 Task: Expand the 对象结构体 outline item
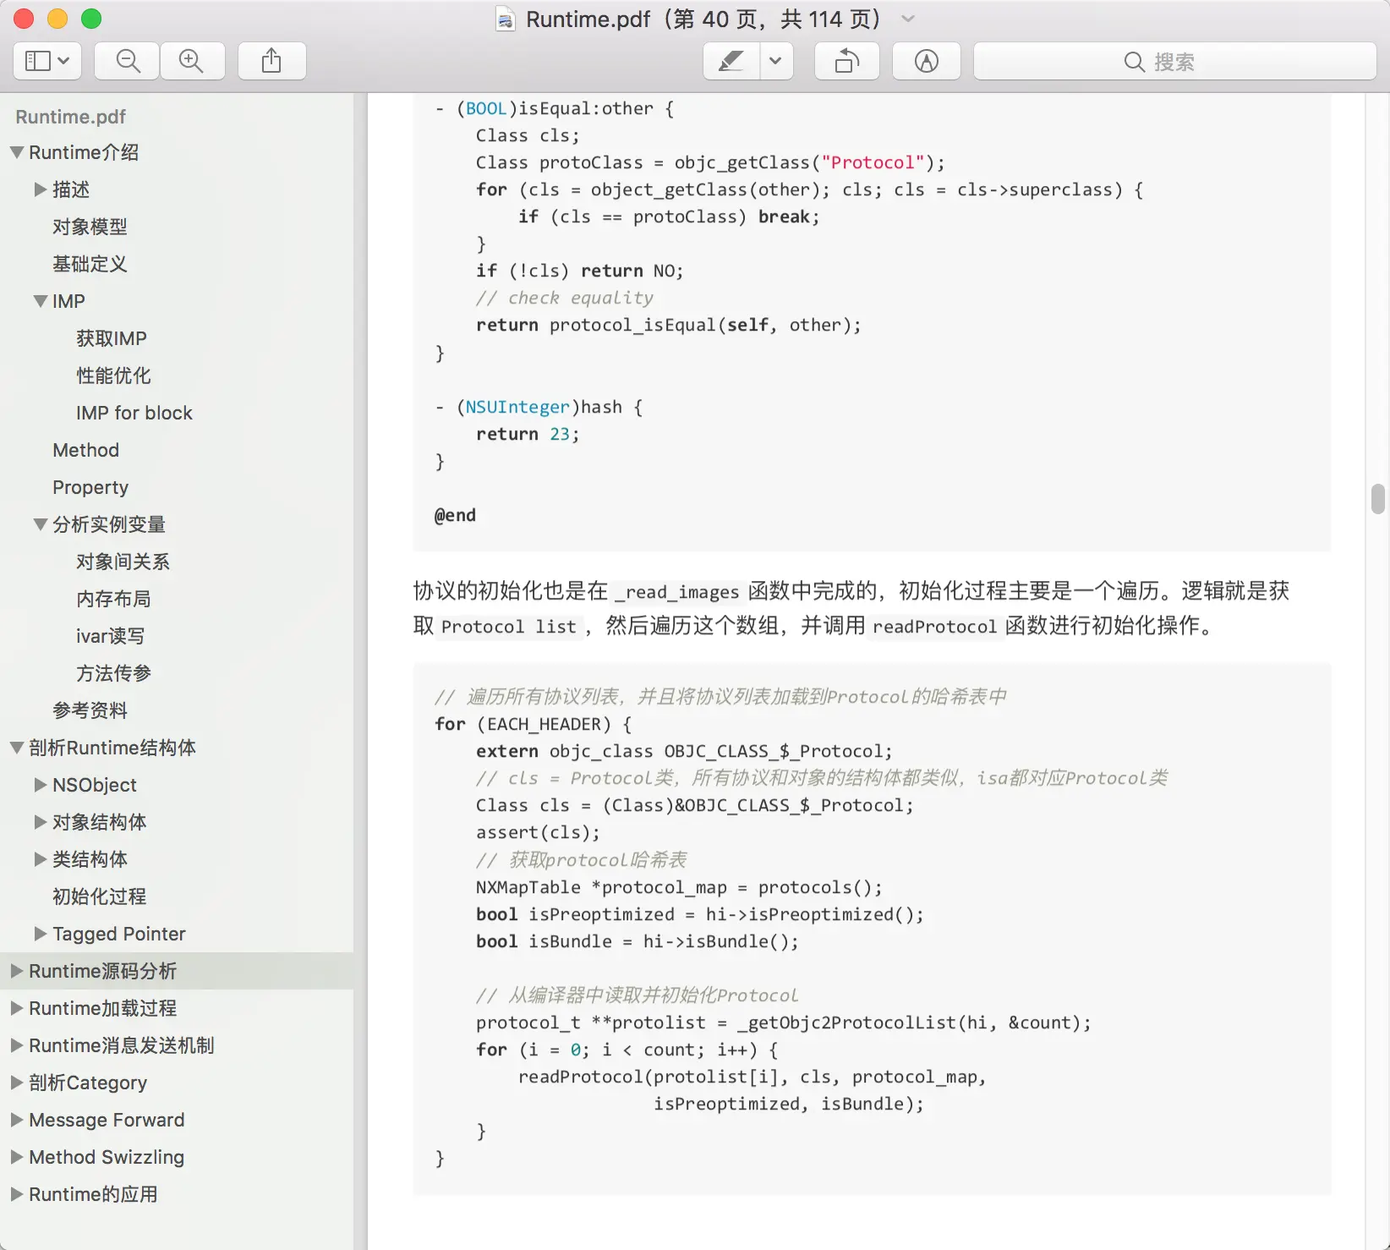tap(40, 822)
